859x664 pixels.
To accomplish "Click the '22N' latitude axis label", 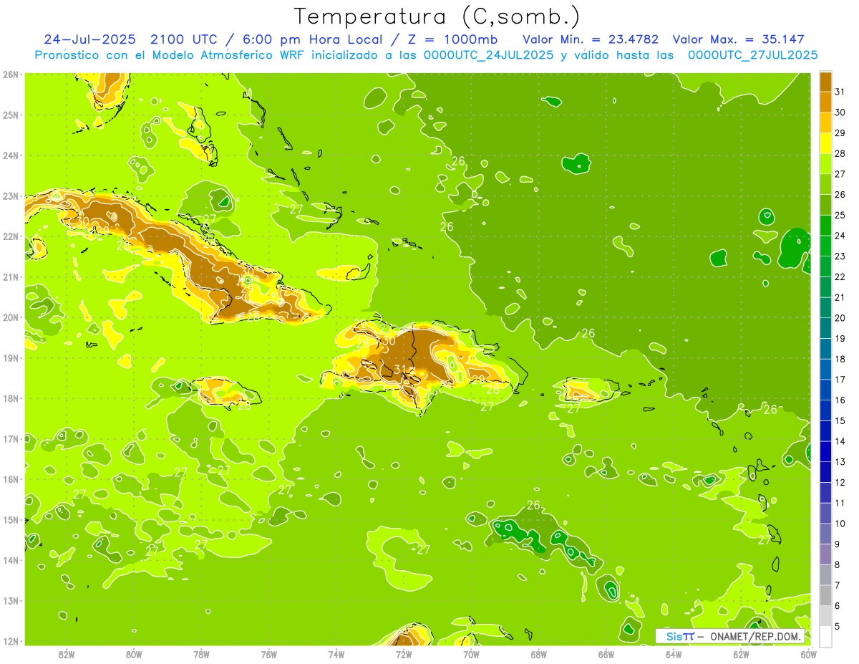I will pos(11,236).
